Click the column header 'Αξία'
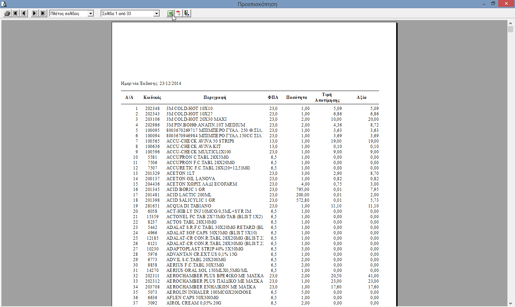This screenshot has height=307, width=515. 361,97
